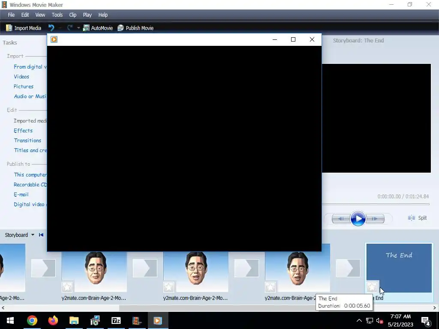
Task: Minimize the black media player window
Action: (x=275, y=39)
